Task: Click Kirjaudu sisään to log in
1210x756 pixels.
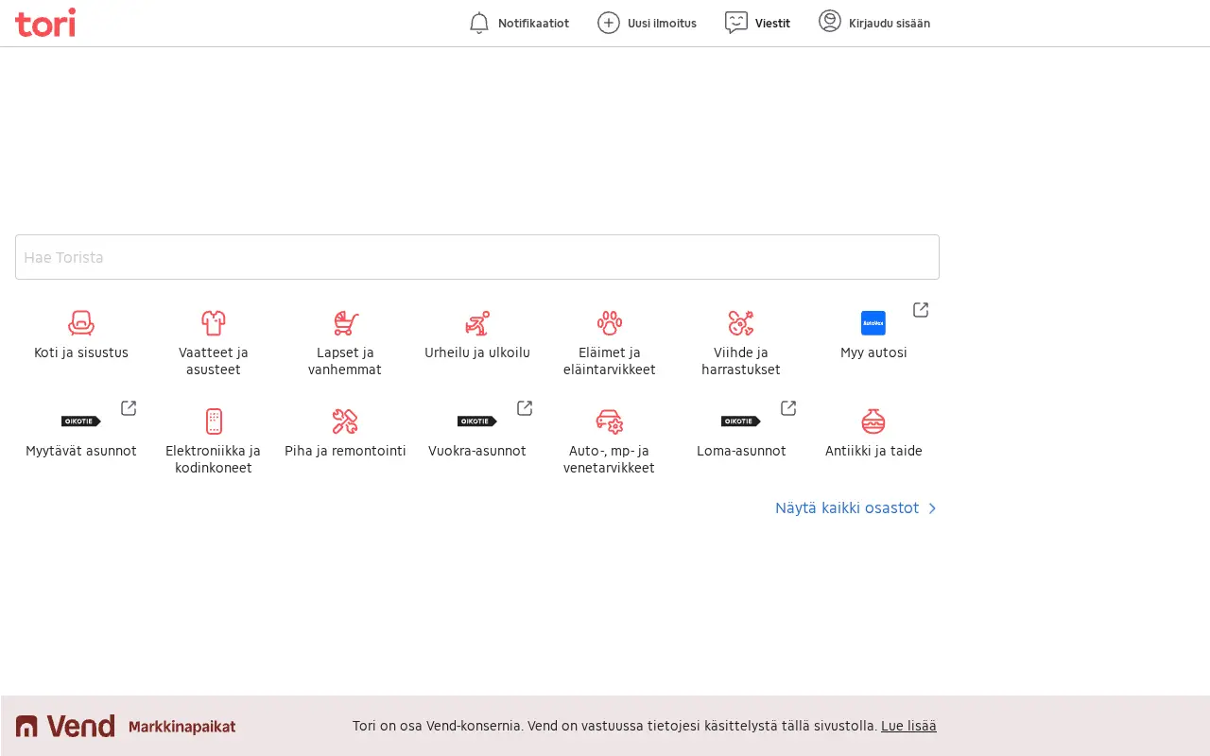Action: point(874,23)
